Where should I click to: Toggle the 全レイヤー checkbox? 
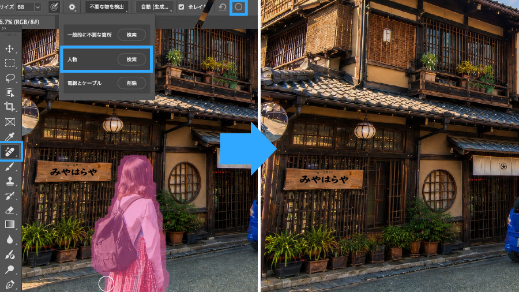pos(181,6)
